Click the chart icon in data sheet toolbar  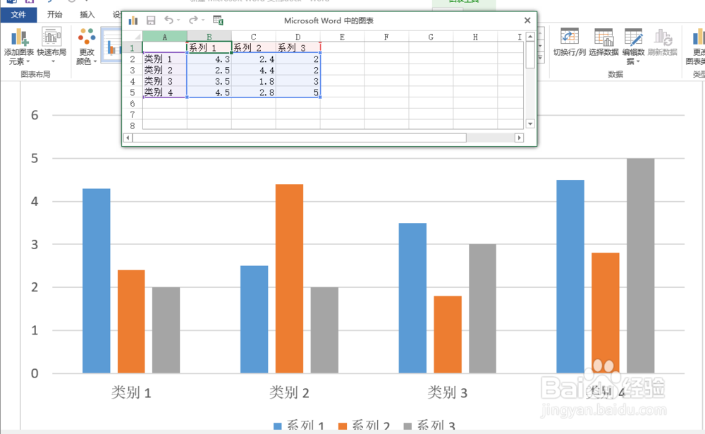[x=133, y=20]
